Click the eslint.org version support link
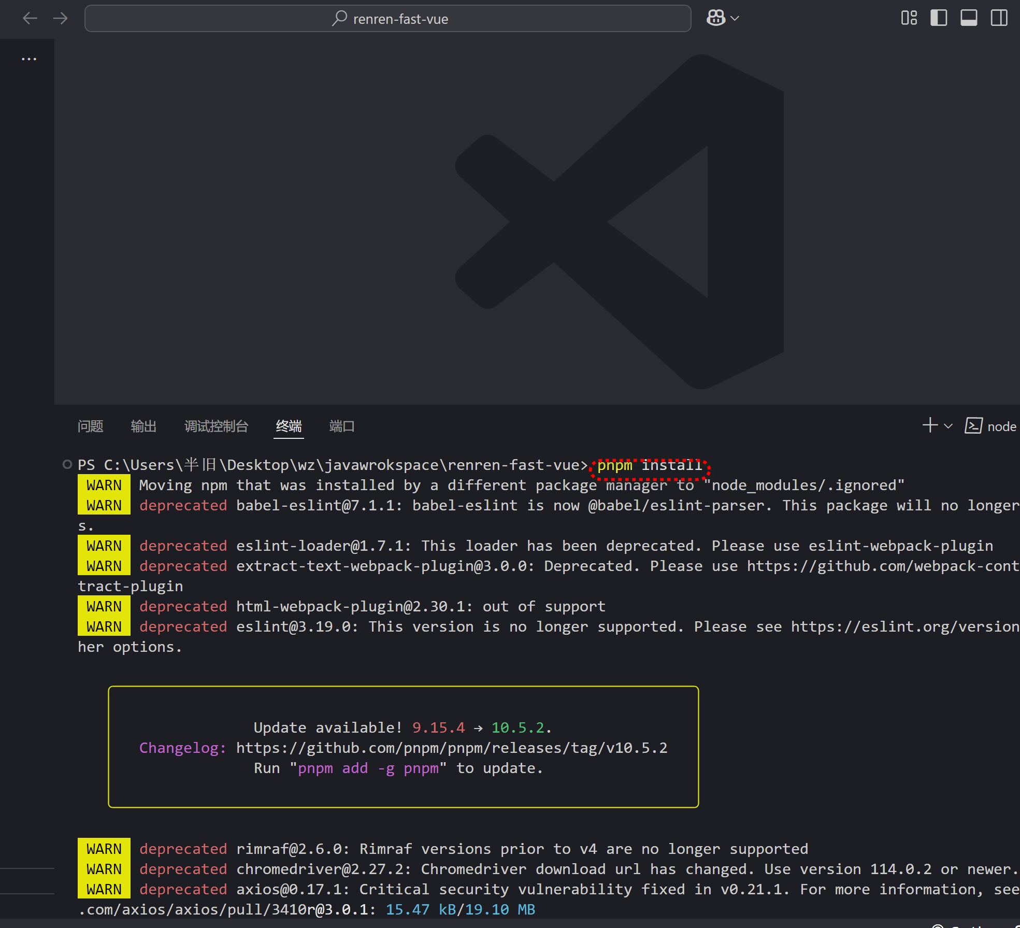Viewport: 1020px width, 928px height. [905, 626]
